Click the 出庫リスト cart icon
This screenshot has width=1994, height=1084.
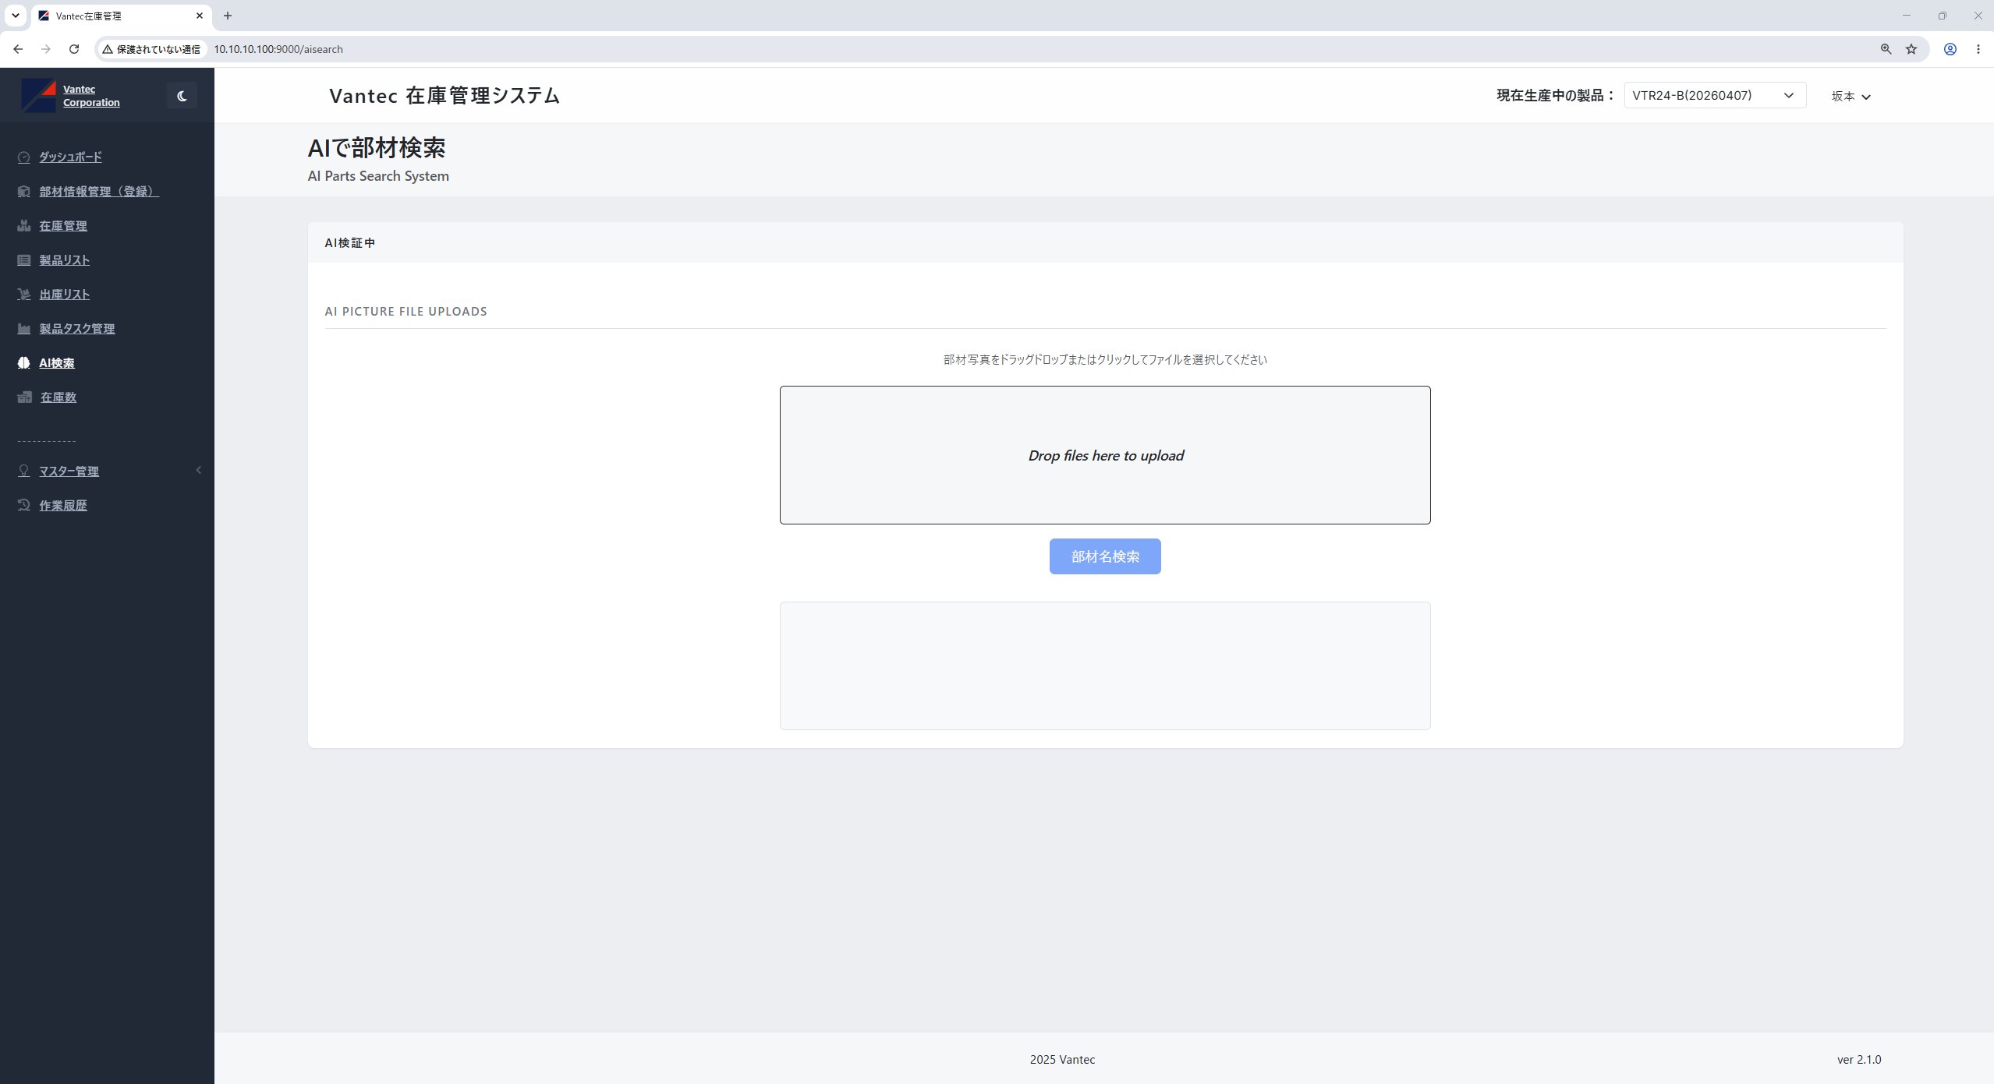pos(24,295)
